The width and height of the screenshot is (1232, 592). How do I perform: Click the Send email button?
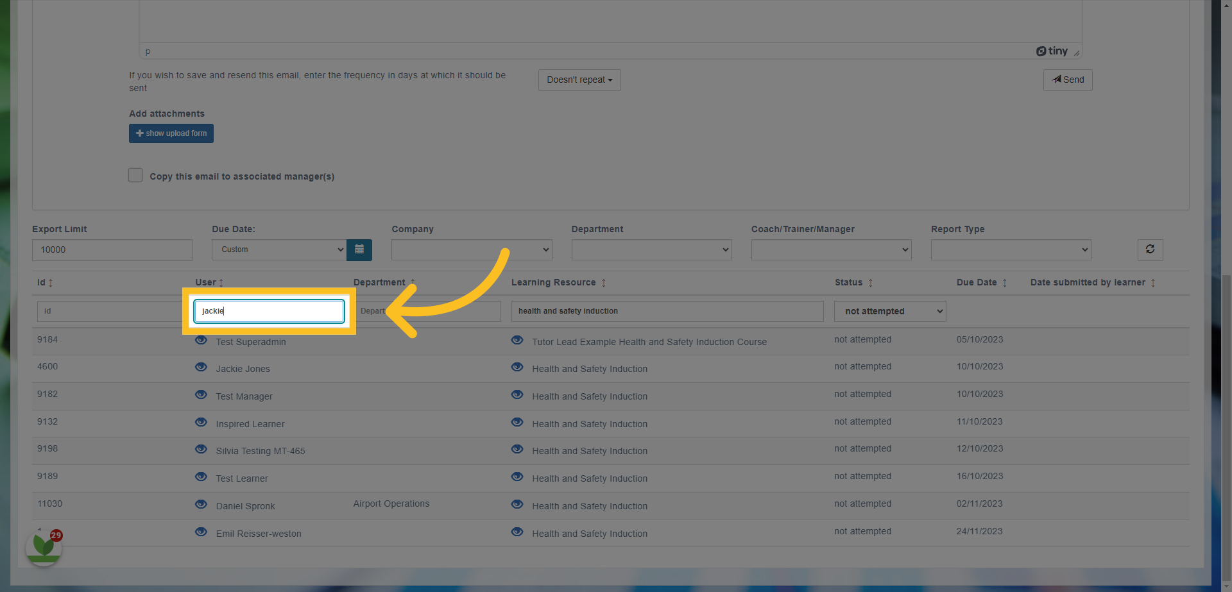pyautogui.click(x=1068, y=80)
